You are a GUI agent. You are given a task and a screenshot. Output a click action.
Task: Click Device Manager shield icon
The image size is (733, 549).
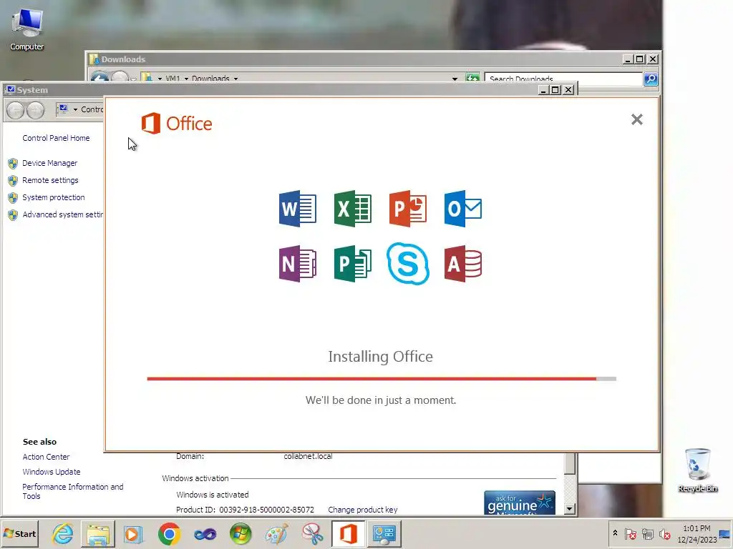[13, 164]
